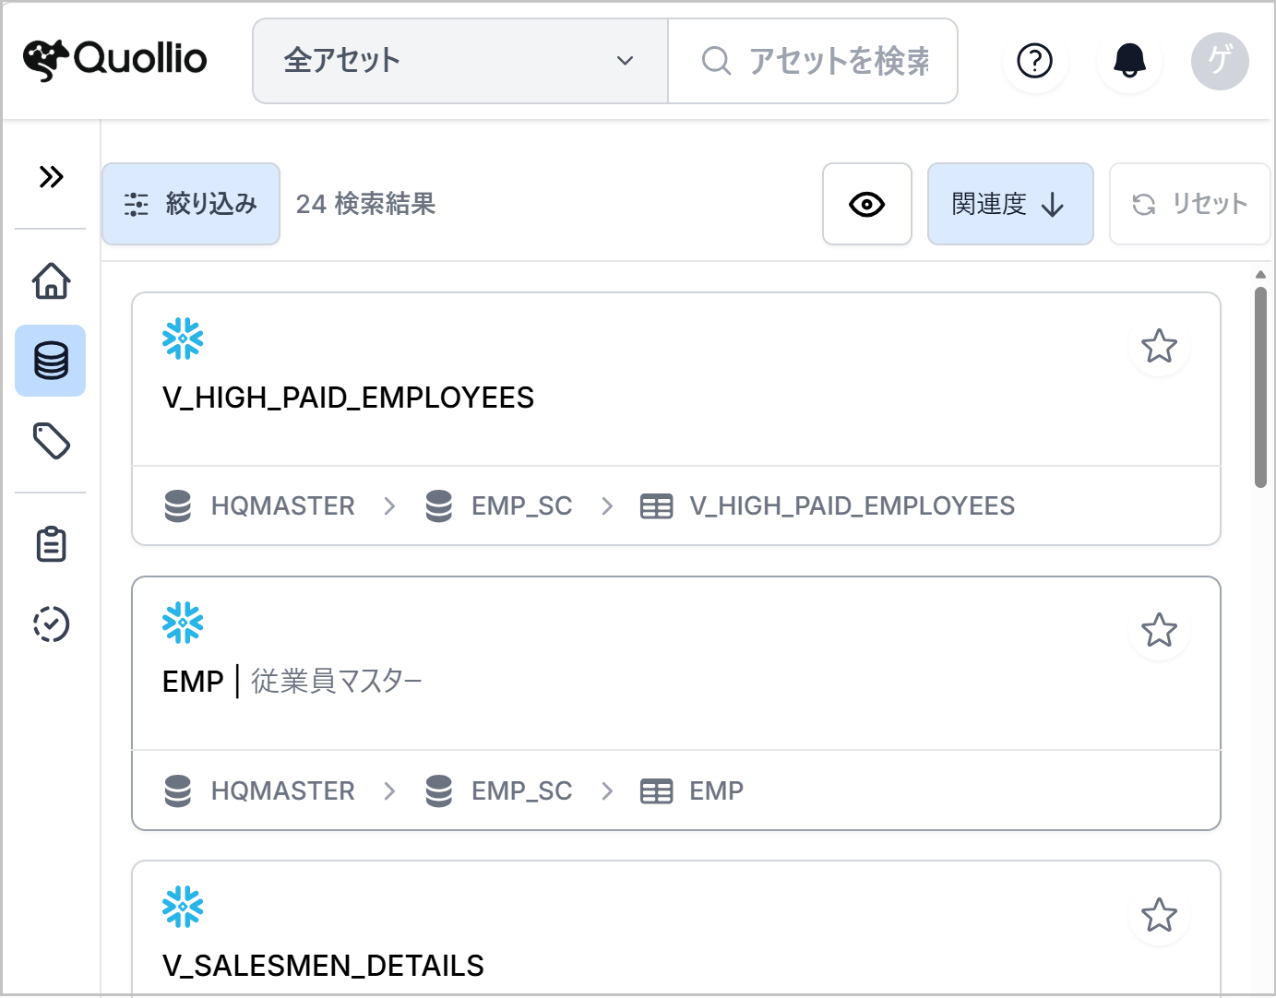This screenshot has width=1276, height=998.
Task: Change the 関連度 sort order
Action: [x=1010, y=204]
